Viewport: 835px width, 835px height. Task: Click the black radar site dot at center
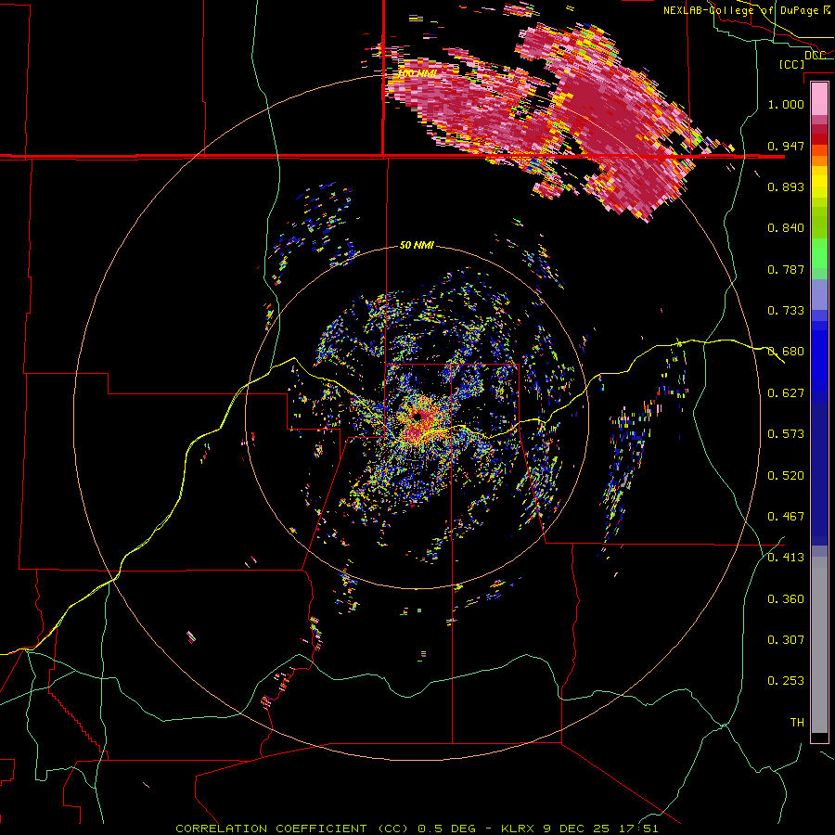(417, 417)
